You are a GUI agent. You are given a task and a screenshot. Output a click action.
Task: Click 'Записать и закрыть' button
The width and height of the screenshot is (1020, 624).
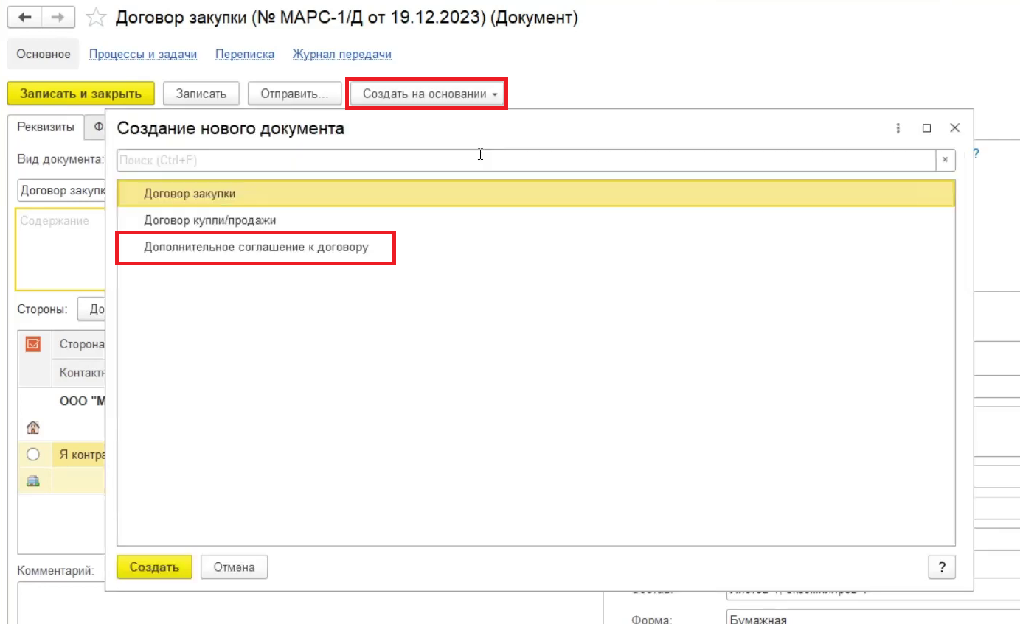[x=80, y=94]
